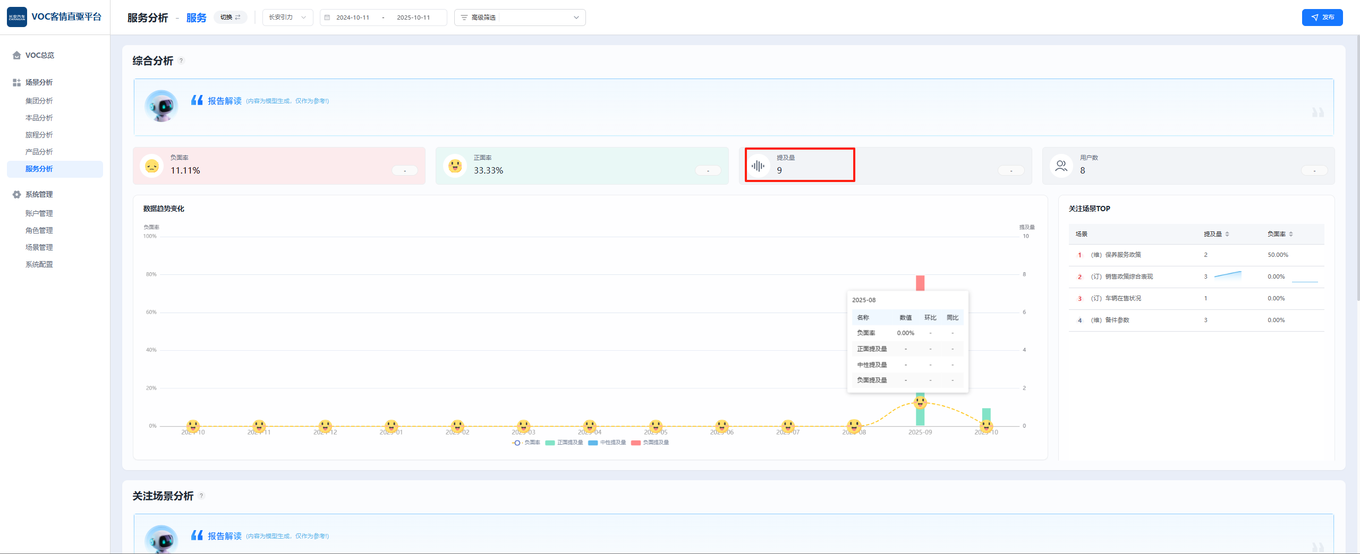The height and width of the screenshot is (554, 1360).
Task: Sort the table by 提及量 column
Action: 1216,234
